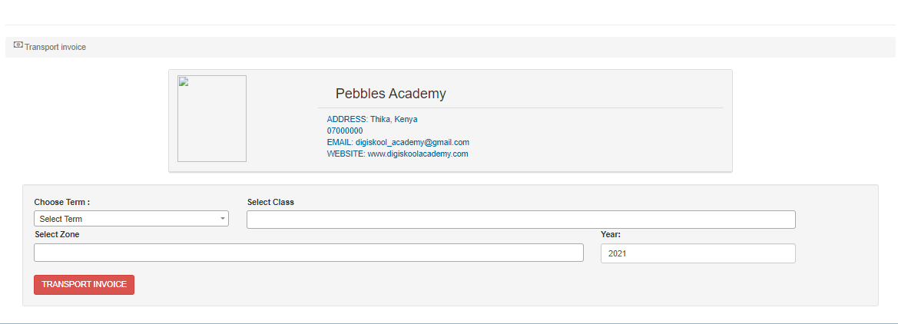Focus the Select Zone input field
898x324 pixels.
click(x=308, y=253)
